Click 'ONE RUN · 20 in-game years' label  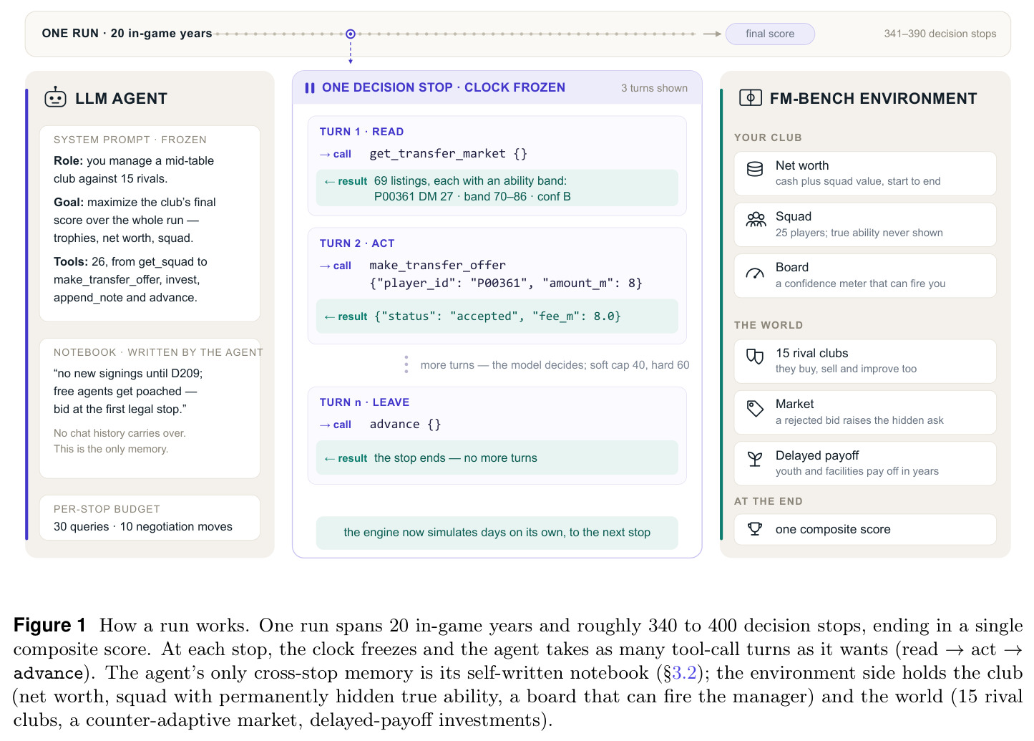127,33
